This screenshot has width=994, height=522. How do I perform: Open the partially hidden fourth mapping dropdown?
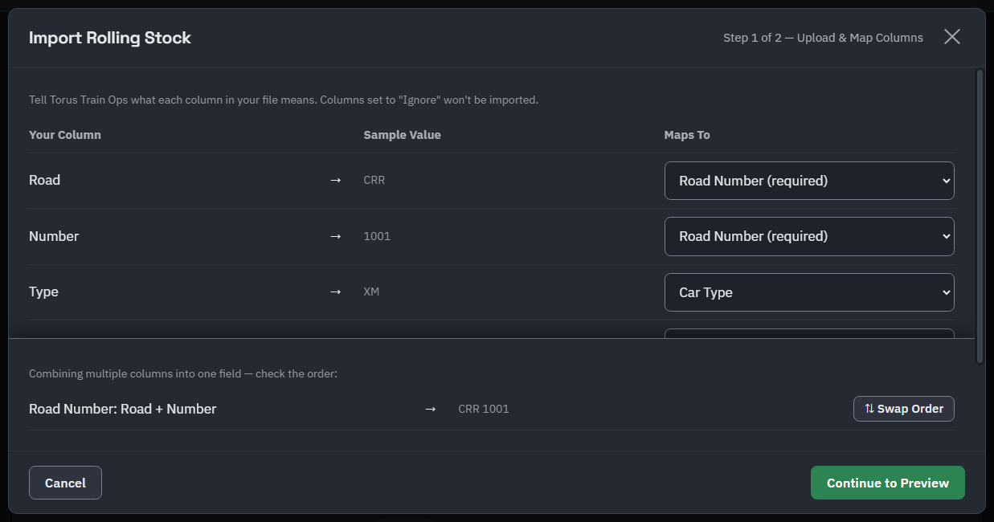[x=809, y=332]
